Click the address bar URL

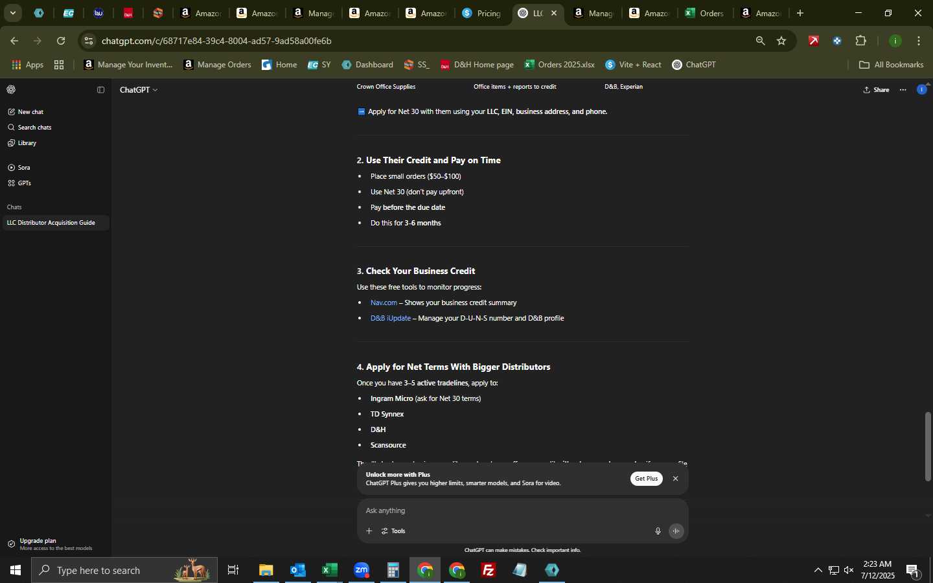[216, 41]
